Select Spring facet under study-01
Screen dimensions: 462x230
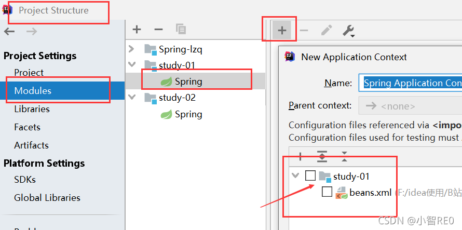point(195,82)
